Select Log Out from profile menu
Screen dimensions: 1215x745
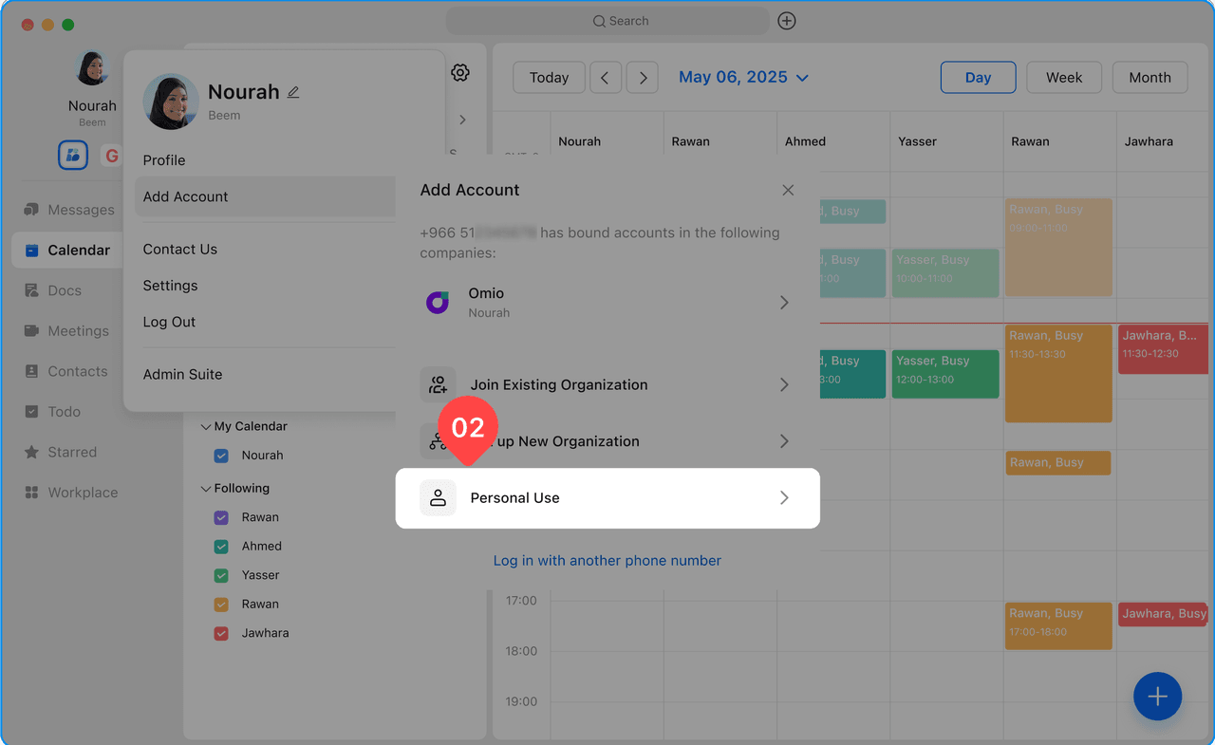coord(169,322)
